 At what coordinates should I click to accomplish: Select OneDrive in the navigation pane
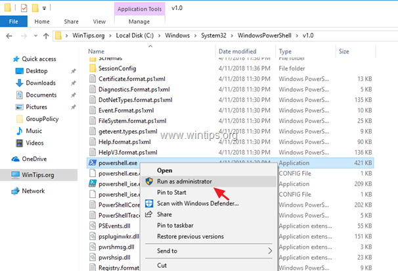(34, 159)
